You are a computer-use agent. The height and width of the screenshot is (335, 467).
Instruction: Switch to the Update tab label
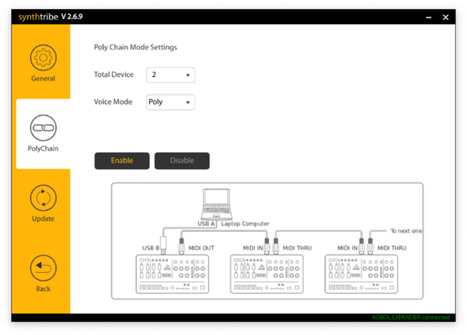pos(44,219)
